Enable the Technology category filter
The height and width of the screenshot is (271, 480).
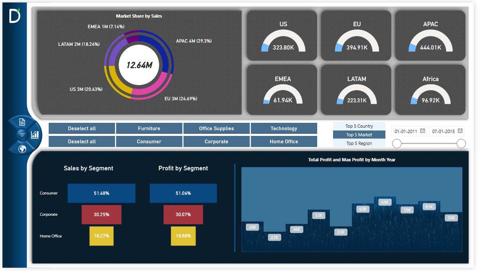284,129
